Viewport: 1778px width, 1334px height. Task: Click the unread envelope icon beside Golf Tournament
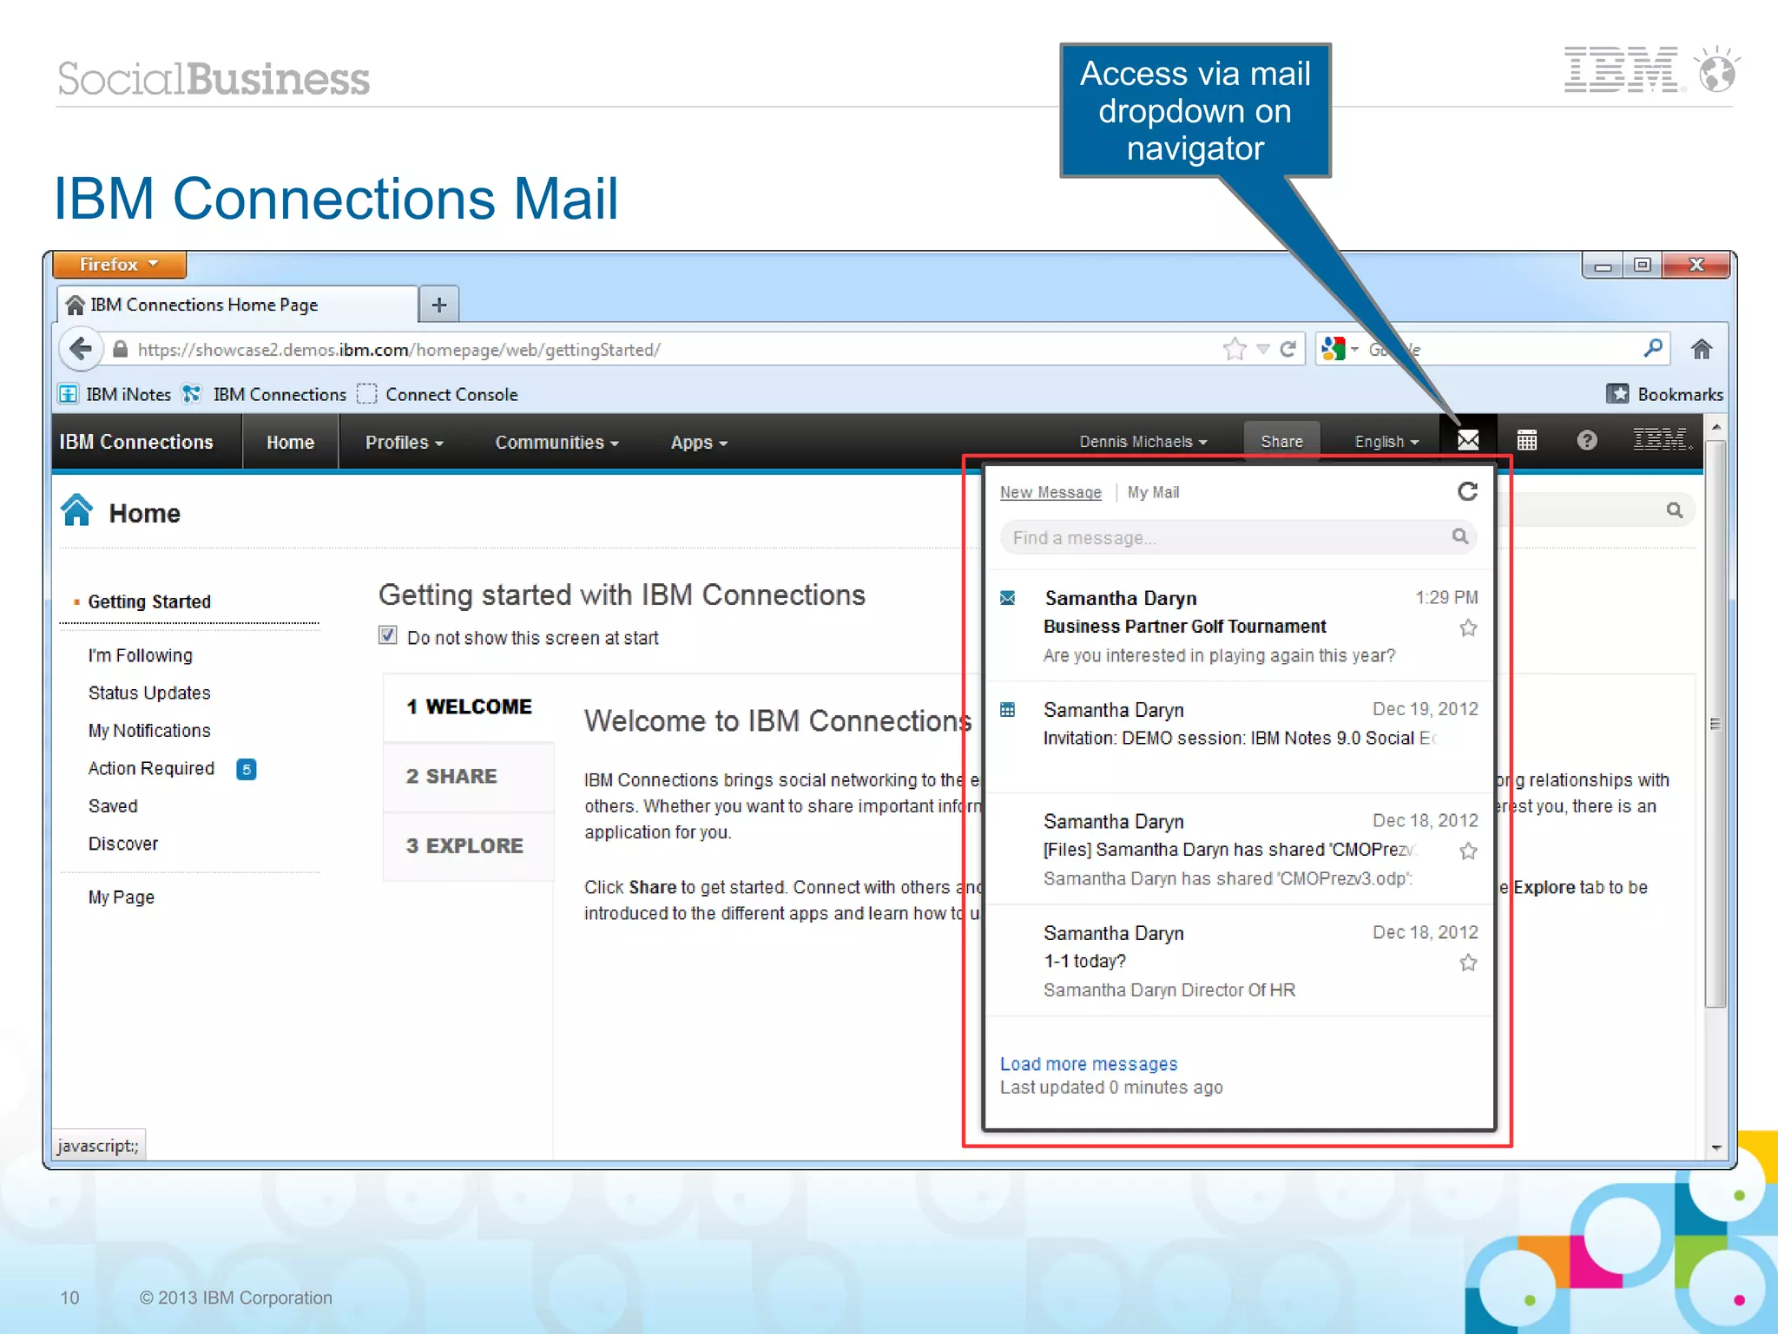tap(1007, 598)
